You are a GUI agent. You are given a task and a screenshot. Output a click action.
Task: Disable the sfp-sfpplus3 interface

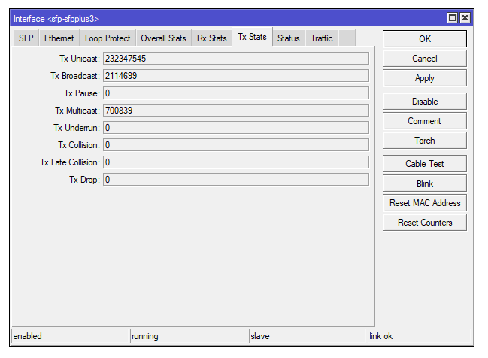click(x=425, y=102)
